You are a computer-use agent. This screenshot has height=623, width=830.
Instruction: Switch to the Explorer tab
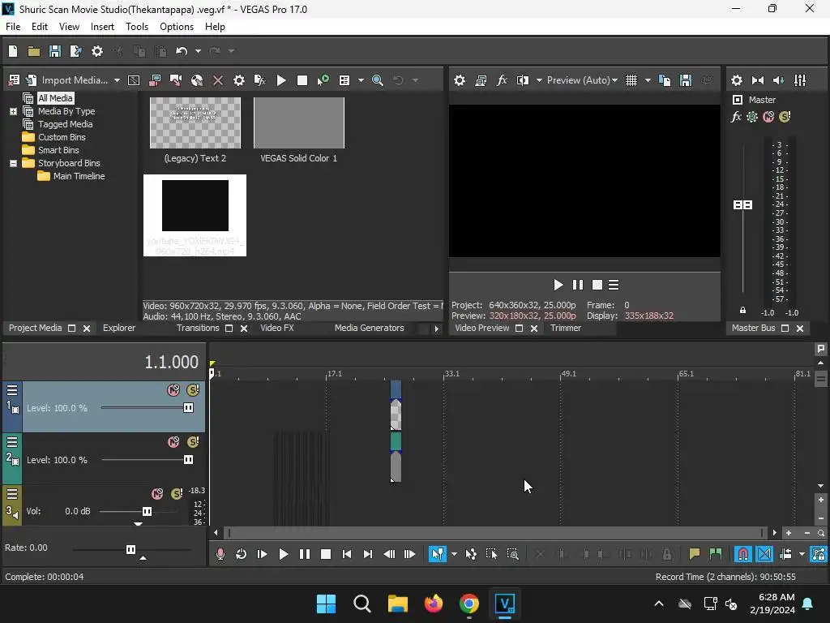[118, 328]
